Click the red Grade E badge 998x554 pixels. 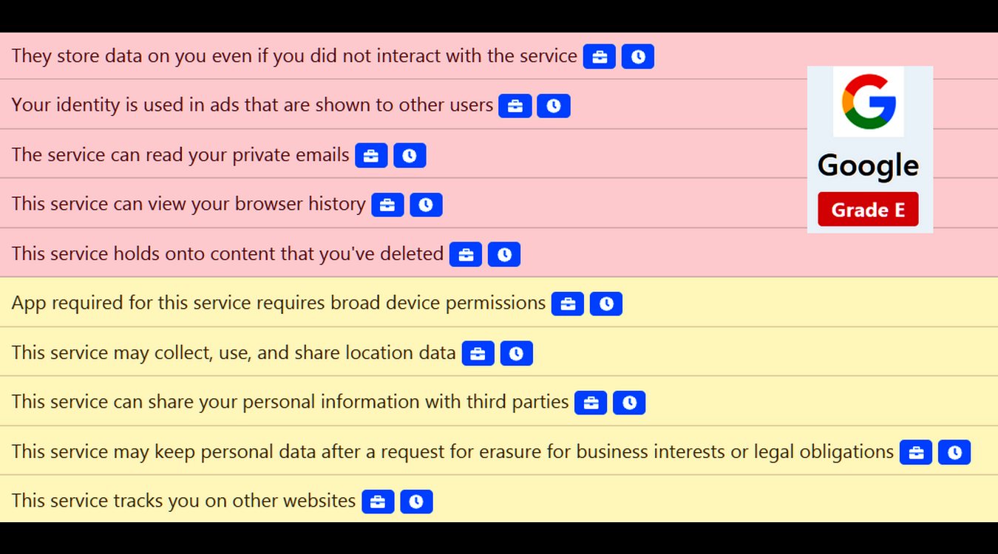tap(869, 210)
